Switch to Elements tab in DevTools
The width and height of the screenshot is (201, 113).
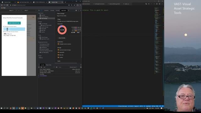pyautogui.click(x=46, y=10)
